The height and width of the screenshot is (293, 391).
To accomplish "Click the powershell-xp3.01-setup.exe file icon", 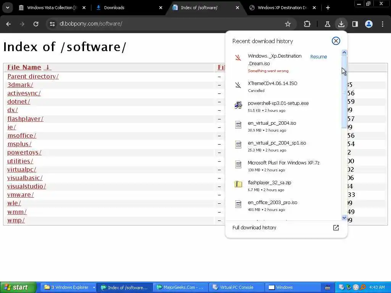I will [x=238, y=105].
